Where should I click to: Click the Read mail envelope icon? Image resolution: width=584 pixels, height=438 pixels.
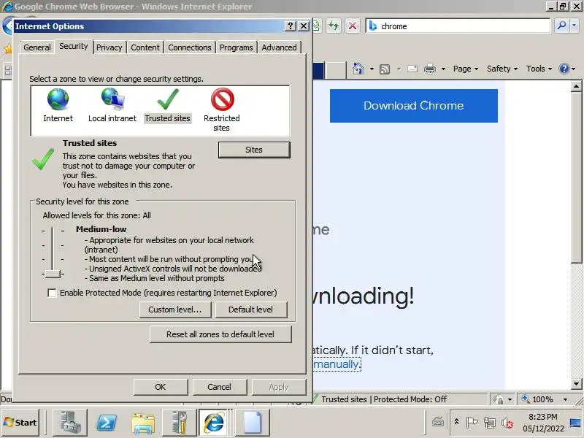[412, 69]
